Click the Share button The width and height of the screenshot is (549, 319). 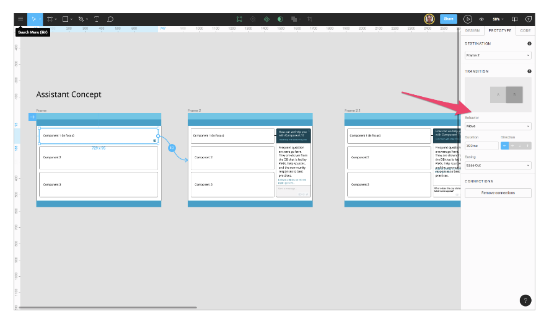click(x=449, y=19)
